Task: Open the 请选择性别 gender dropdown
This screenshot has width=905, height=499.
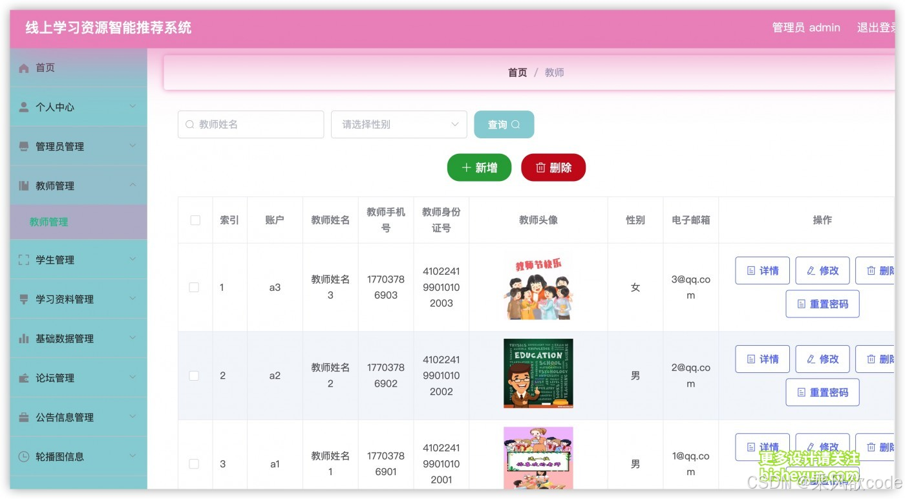Action: (399, 124)
